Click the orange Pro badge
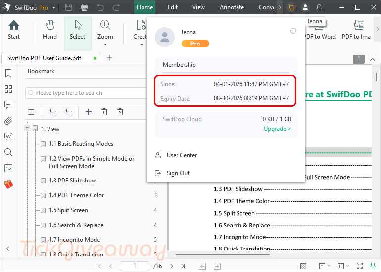Screen dimensions: 381x272 (x=195, y=44)
